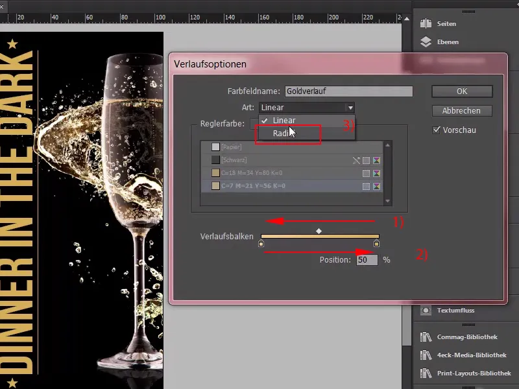The image size is (519, 389).
Task: Open the Print-Layouts-Bibliothek library icon
Action: (x=426, y=373)
